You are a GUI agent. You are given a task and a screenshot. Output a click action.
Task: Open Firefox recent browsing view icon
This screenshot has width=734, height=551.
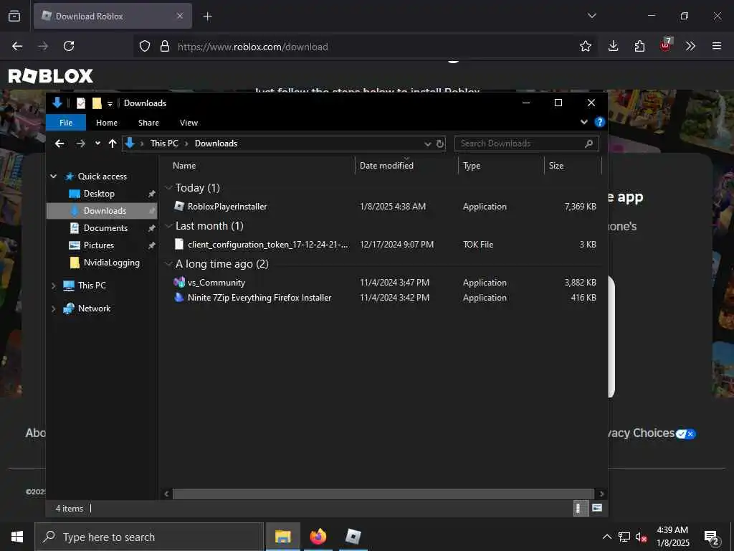point(14,16)
